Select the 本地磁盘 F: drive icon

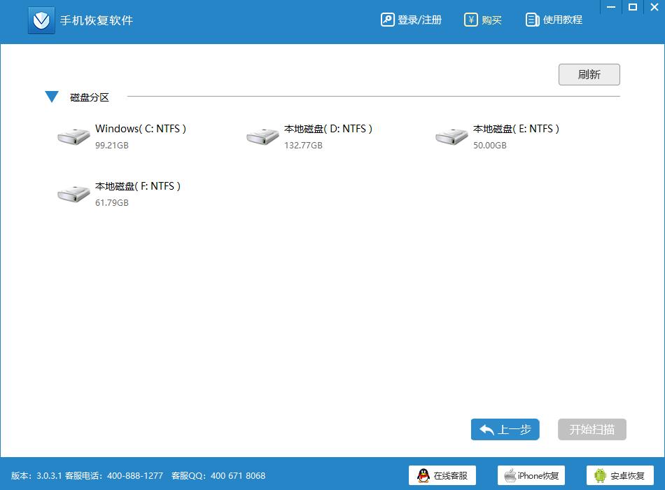click(x=73, y=194)
